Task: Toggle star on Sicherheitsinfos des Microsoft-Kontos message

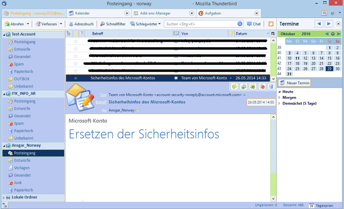Action: pos(76,78)
